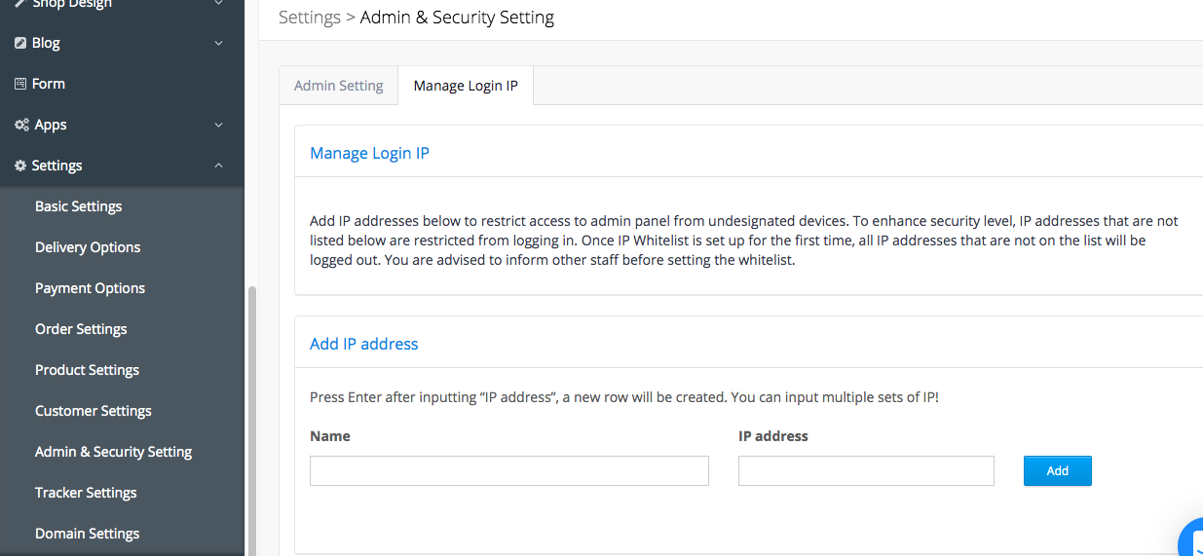Click the sidebar vertical scrollbar

(x=253, y=421)
